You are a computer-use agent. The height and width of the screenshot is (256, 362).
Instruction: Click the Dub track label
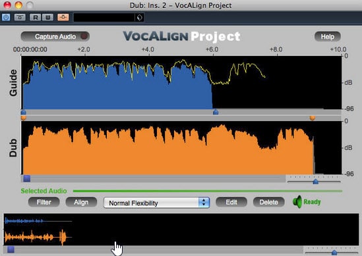click(x=13, y=147)
